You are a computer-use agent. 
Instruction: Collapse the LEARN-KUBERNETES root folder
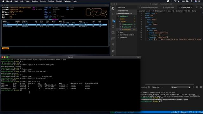coord(125,14)
